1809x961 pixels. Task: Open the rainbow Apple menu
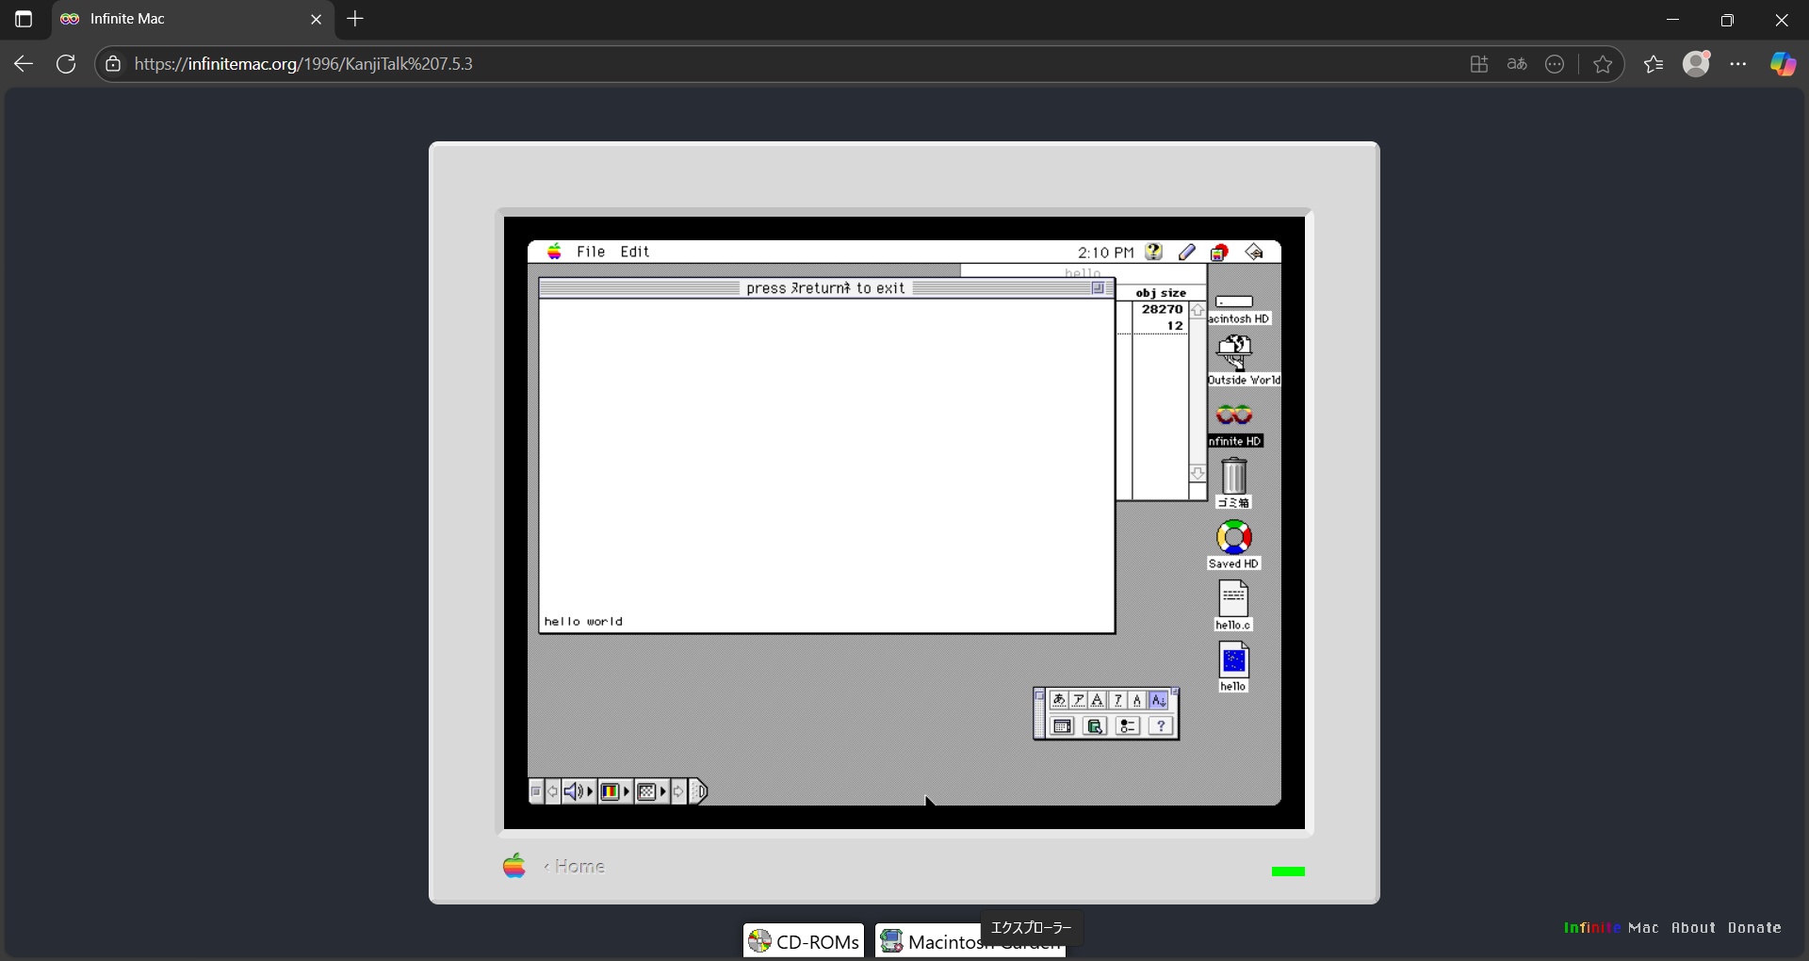tap(555, 252)
